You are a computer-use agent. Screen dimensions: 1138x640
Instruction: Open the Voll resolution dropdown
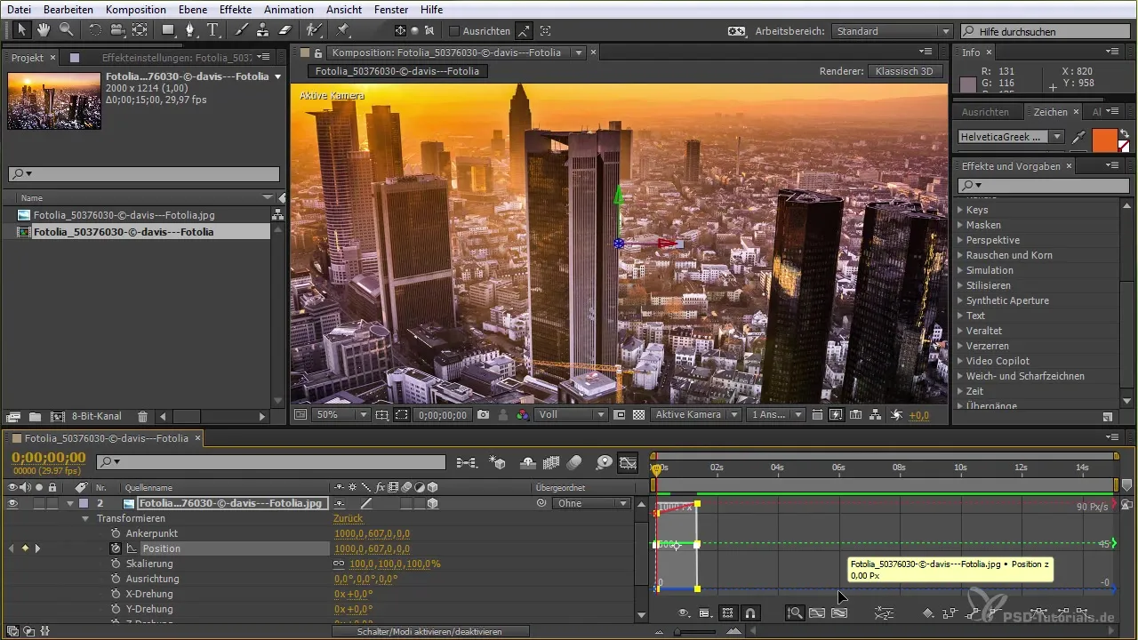tap(571, 415)
